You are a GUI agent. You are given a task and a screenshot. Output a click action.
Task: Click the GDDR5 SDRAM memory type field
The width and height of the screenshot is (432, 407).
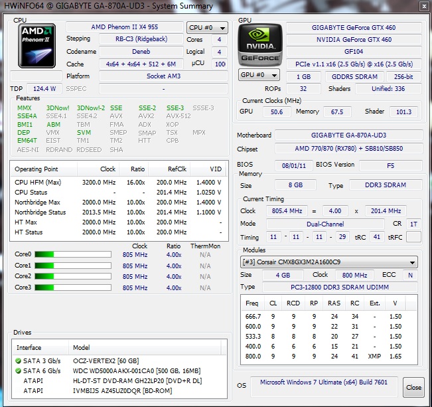(x=354, y=77)
